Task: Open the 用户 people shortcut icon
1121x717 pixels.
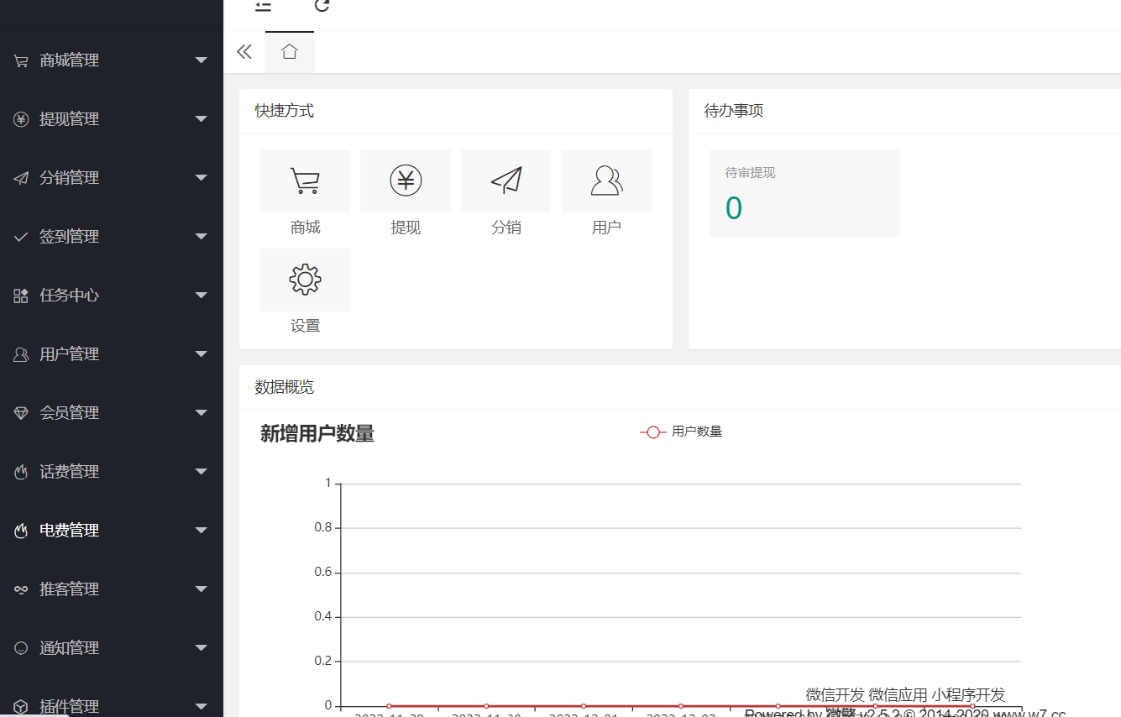Action: click(x=606, y=181)
